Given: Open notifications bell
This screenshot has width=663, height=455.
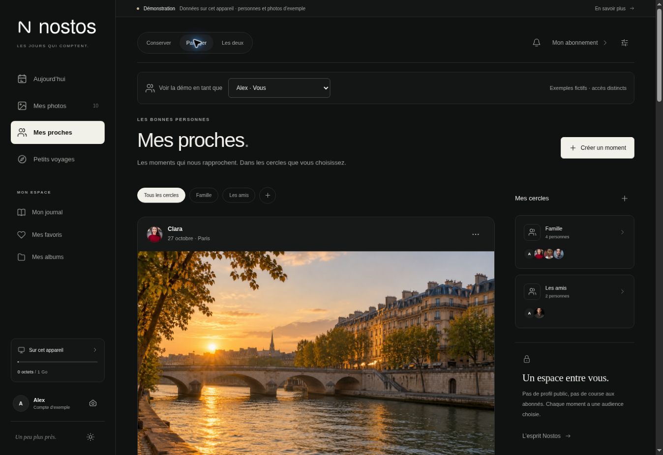Looking at the screenshot, I should coord(537,43).
